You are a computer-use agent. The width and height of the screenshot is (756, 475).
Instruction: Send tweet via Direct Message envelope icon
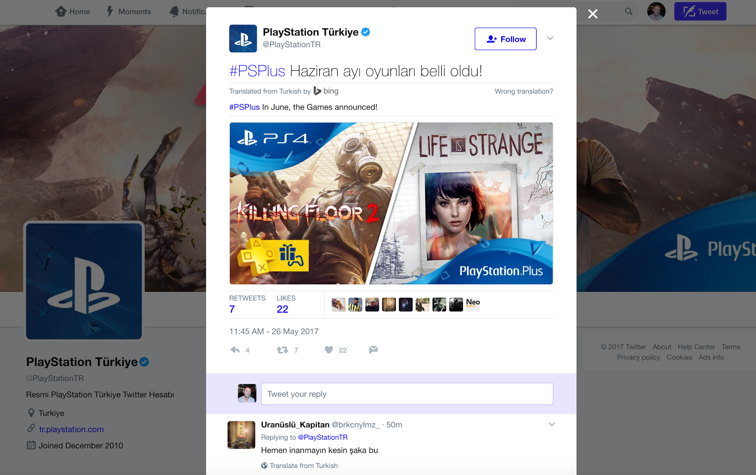coord(374,350)
